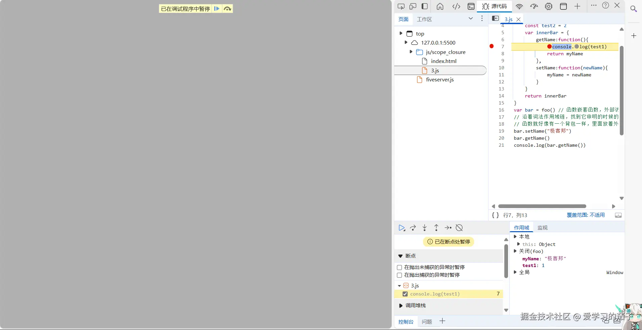Deactivate all breakpoints icon
Screen dimensions: 642x330
[x=459, y=228]
